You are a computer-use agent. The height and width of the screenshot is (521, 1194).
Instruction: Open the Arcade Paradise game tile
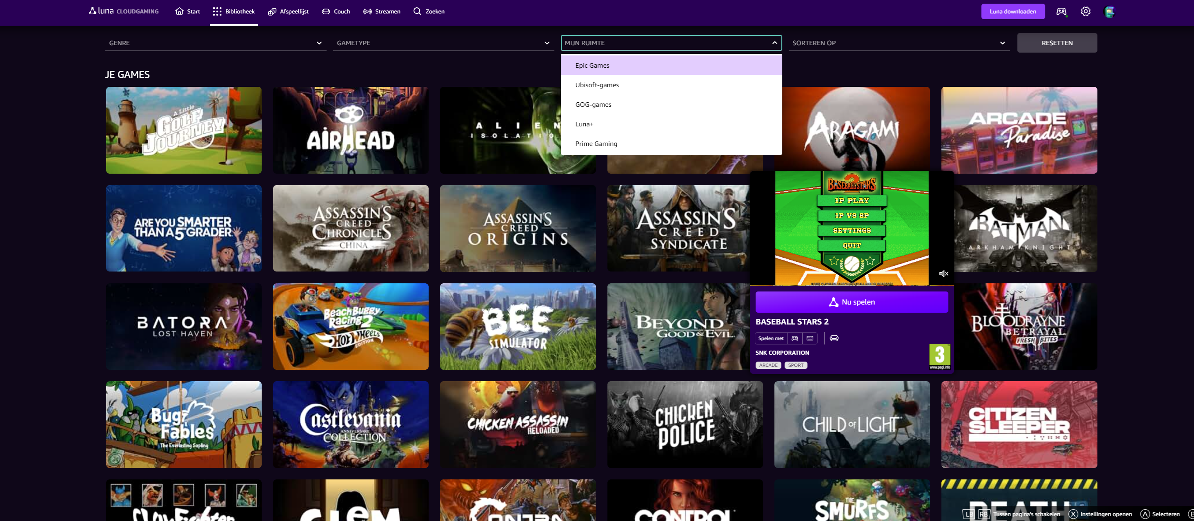pyautogui.click(x=1019, y=130)
